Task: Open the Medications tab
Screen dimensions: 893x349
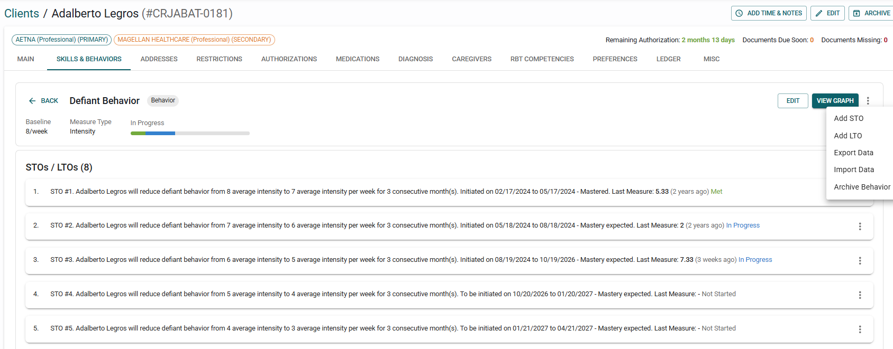Action: pyautogui.click(x=358, y=59)
